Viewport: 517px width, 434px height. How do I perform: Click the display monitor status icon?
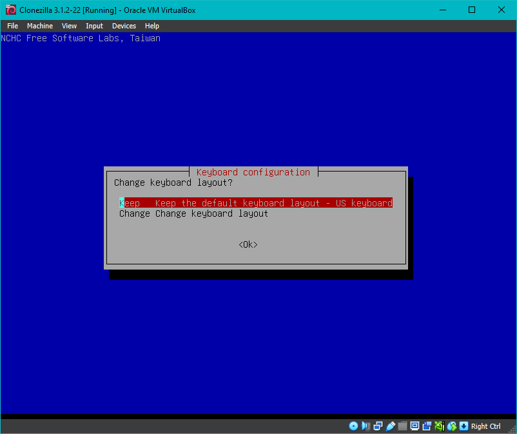click(x=415, y=426)
